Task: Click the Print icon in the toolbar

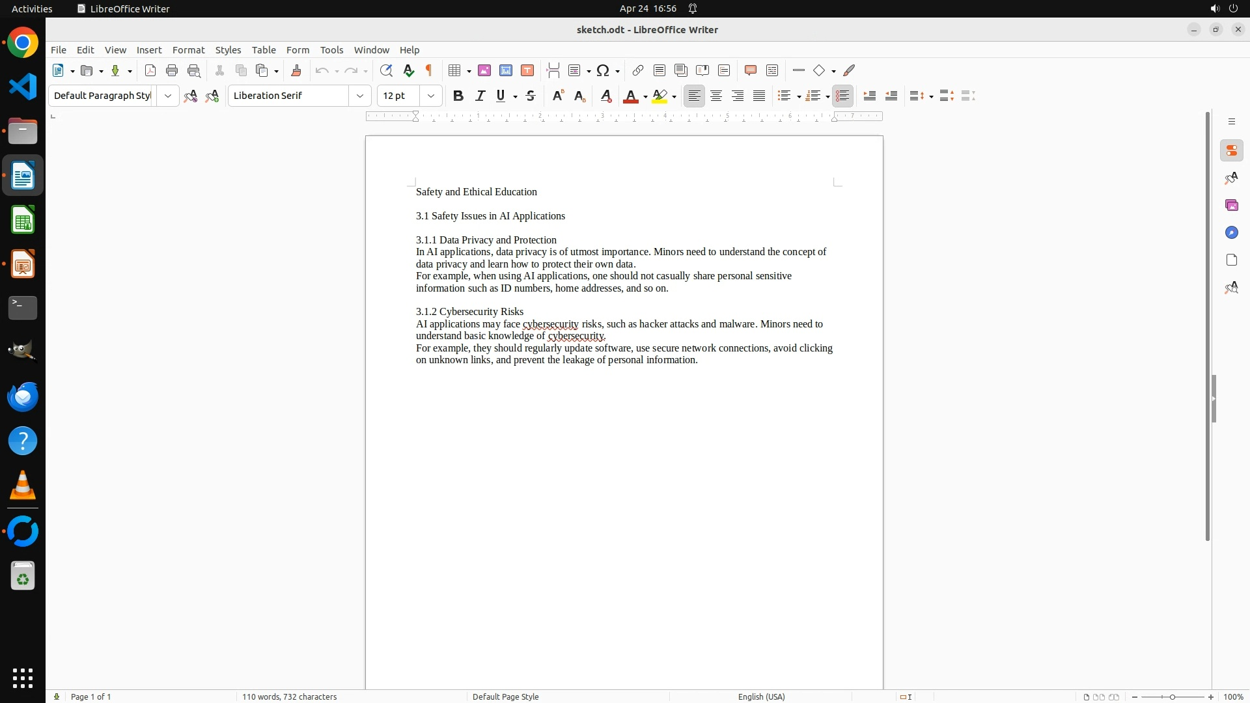Action: 172,70
